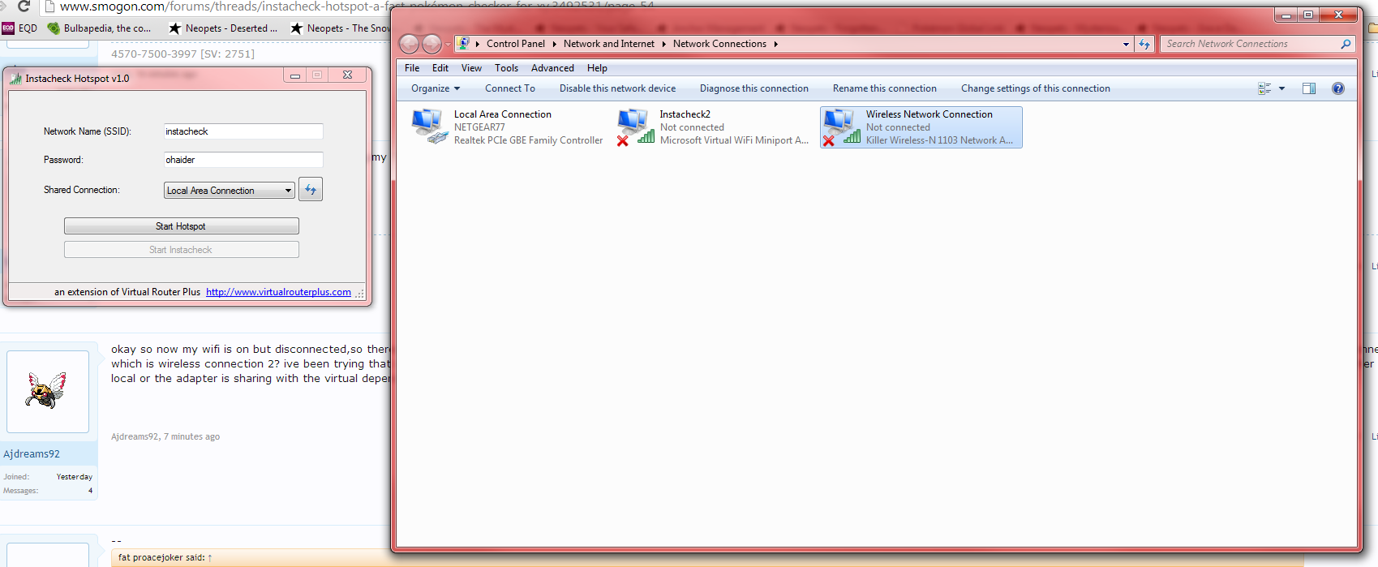Click the Local Area Connection adapter icon
The image size is (1378, 567).
429,127
